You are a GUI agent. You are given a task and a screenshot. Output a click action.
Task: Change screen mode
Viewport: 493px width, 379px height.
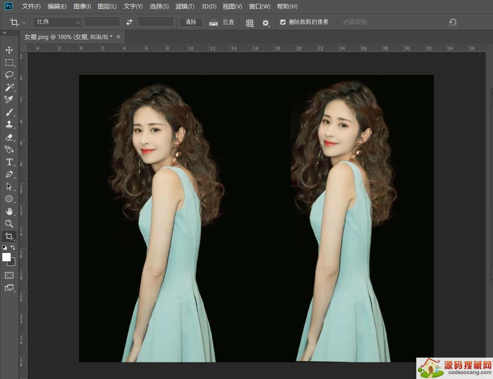9,288
